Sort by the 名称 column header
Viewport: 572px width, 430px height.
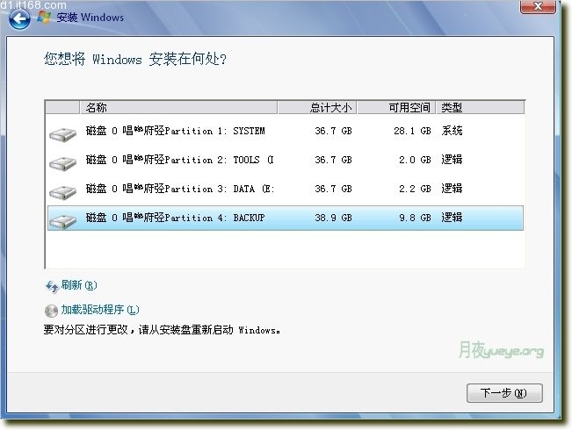[x=178, y=107]
